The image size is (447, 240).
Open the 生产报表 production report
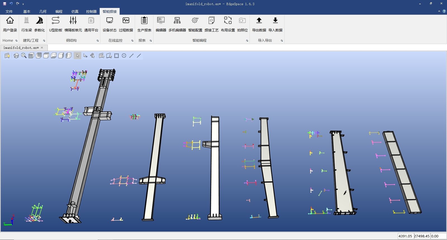coord(144,24)
